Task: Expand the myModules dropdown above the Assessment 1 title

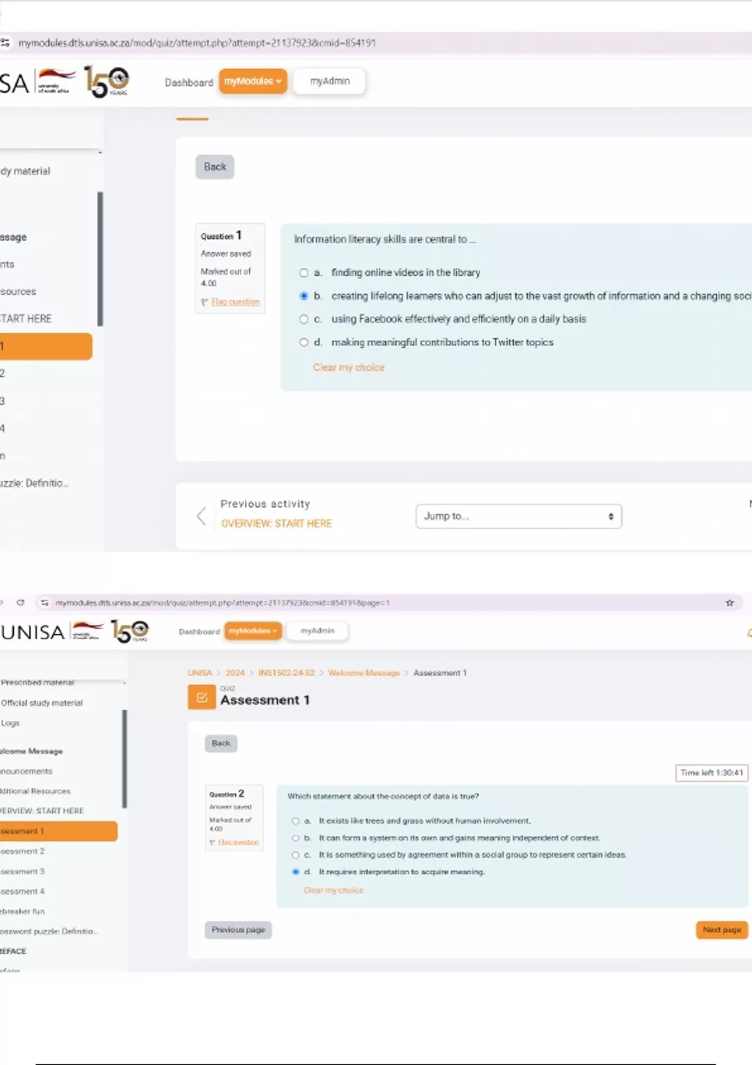Action: [253, 631]
